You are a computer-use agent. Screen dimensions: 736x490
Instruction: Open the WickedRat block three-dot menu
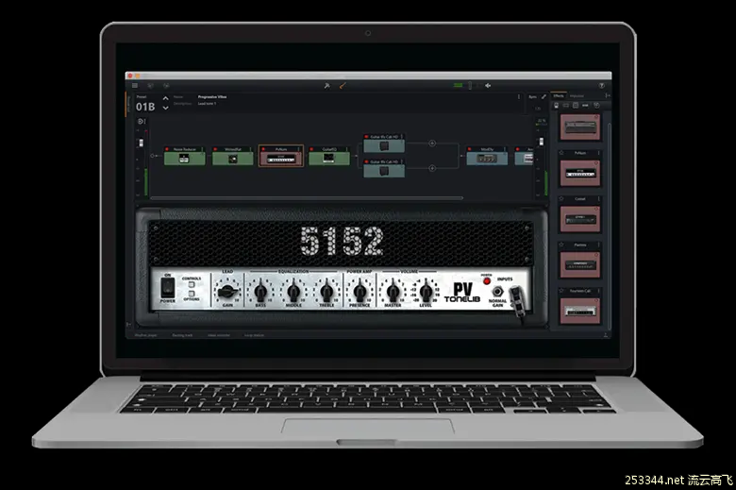[251, 149]
